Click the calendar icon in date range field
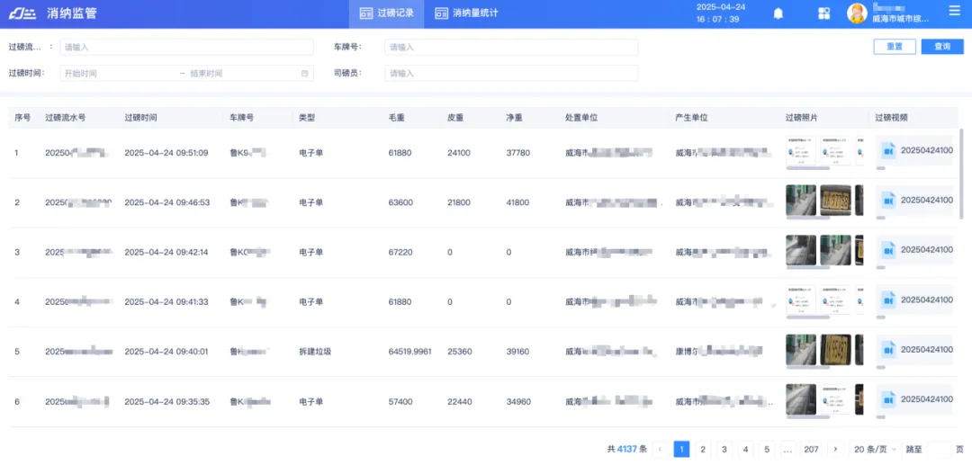The height and width of the screenshot is (465, 972). click(304, 74)
